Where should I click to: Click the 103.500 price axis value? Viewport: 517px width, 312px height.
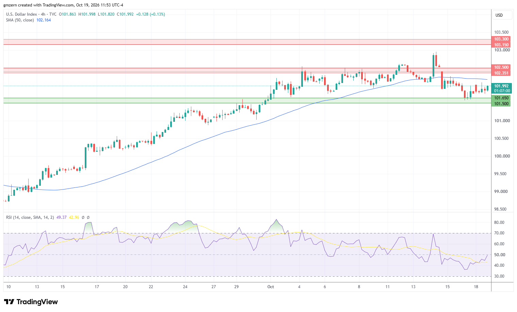502,32
